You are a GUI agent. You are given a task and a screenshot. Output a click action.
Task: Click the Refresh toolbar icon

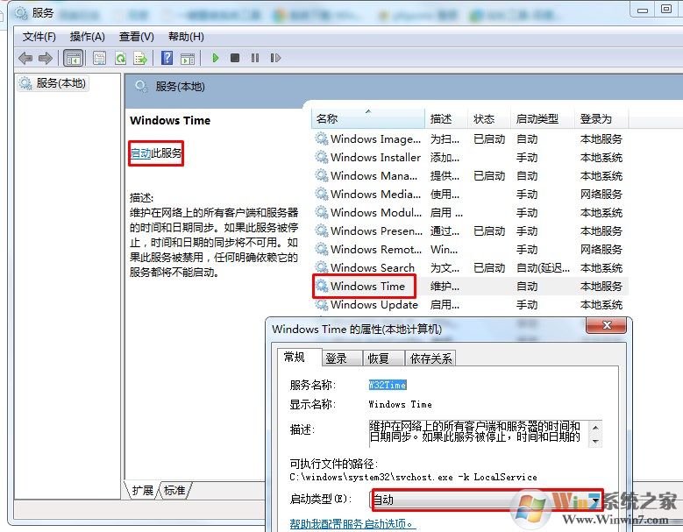pyautogui.click(x=120, y=58)
